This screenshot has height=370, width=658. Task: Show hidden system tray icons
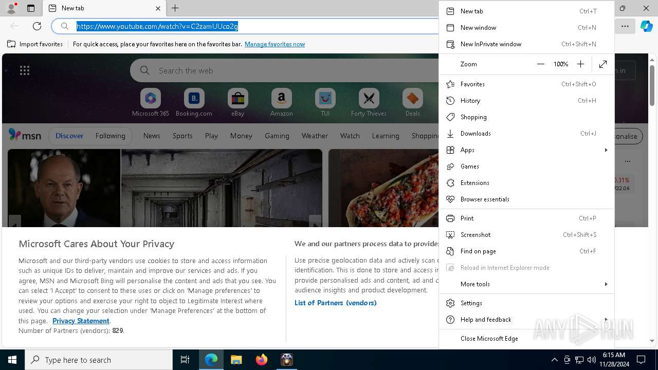[x=554, y=360]
